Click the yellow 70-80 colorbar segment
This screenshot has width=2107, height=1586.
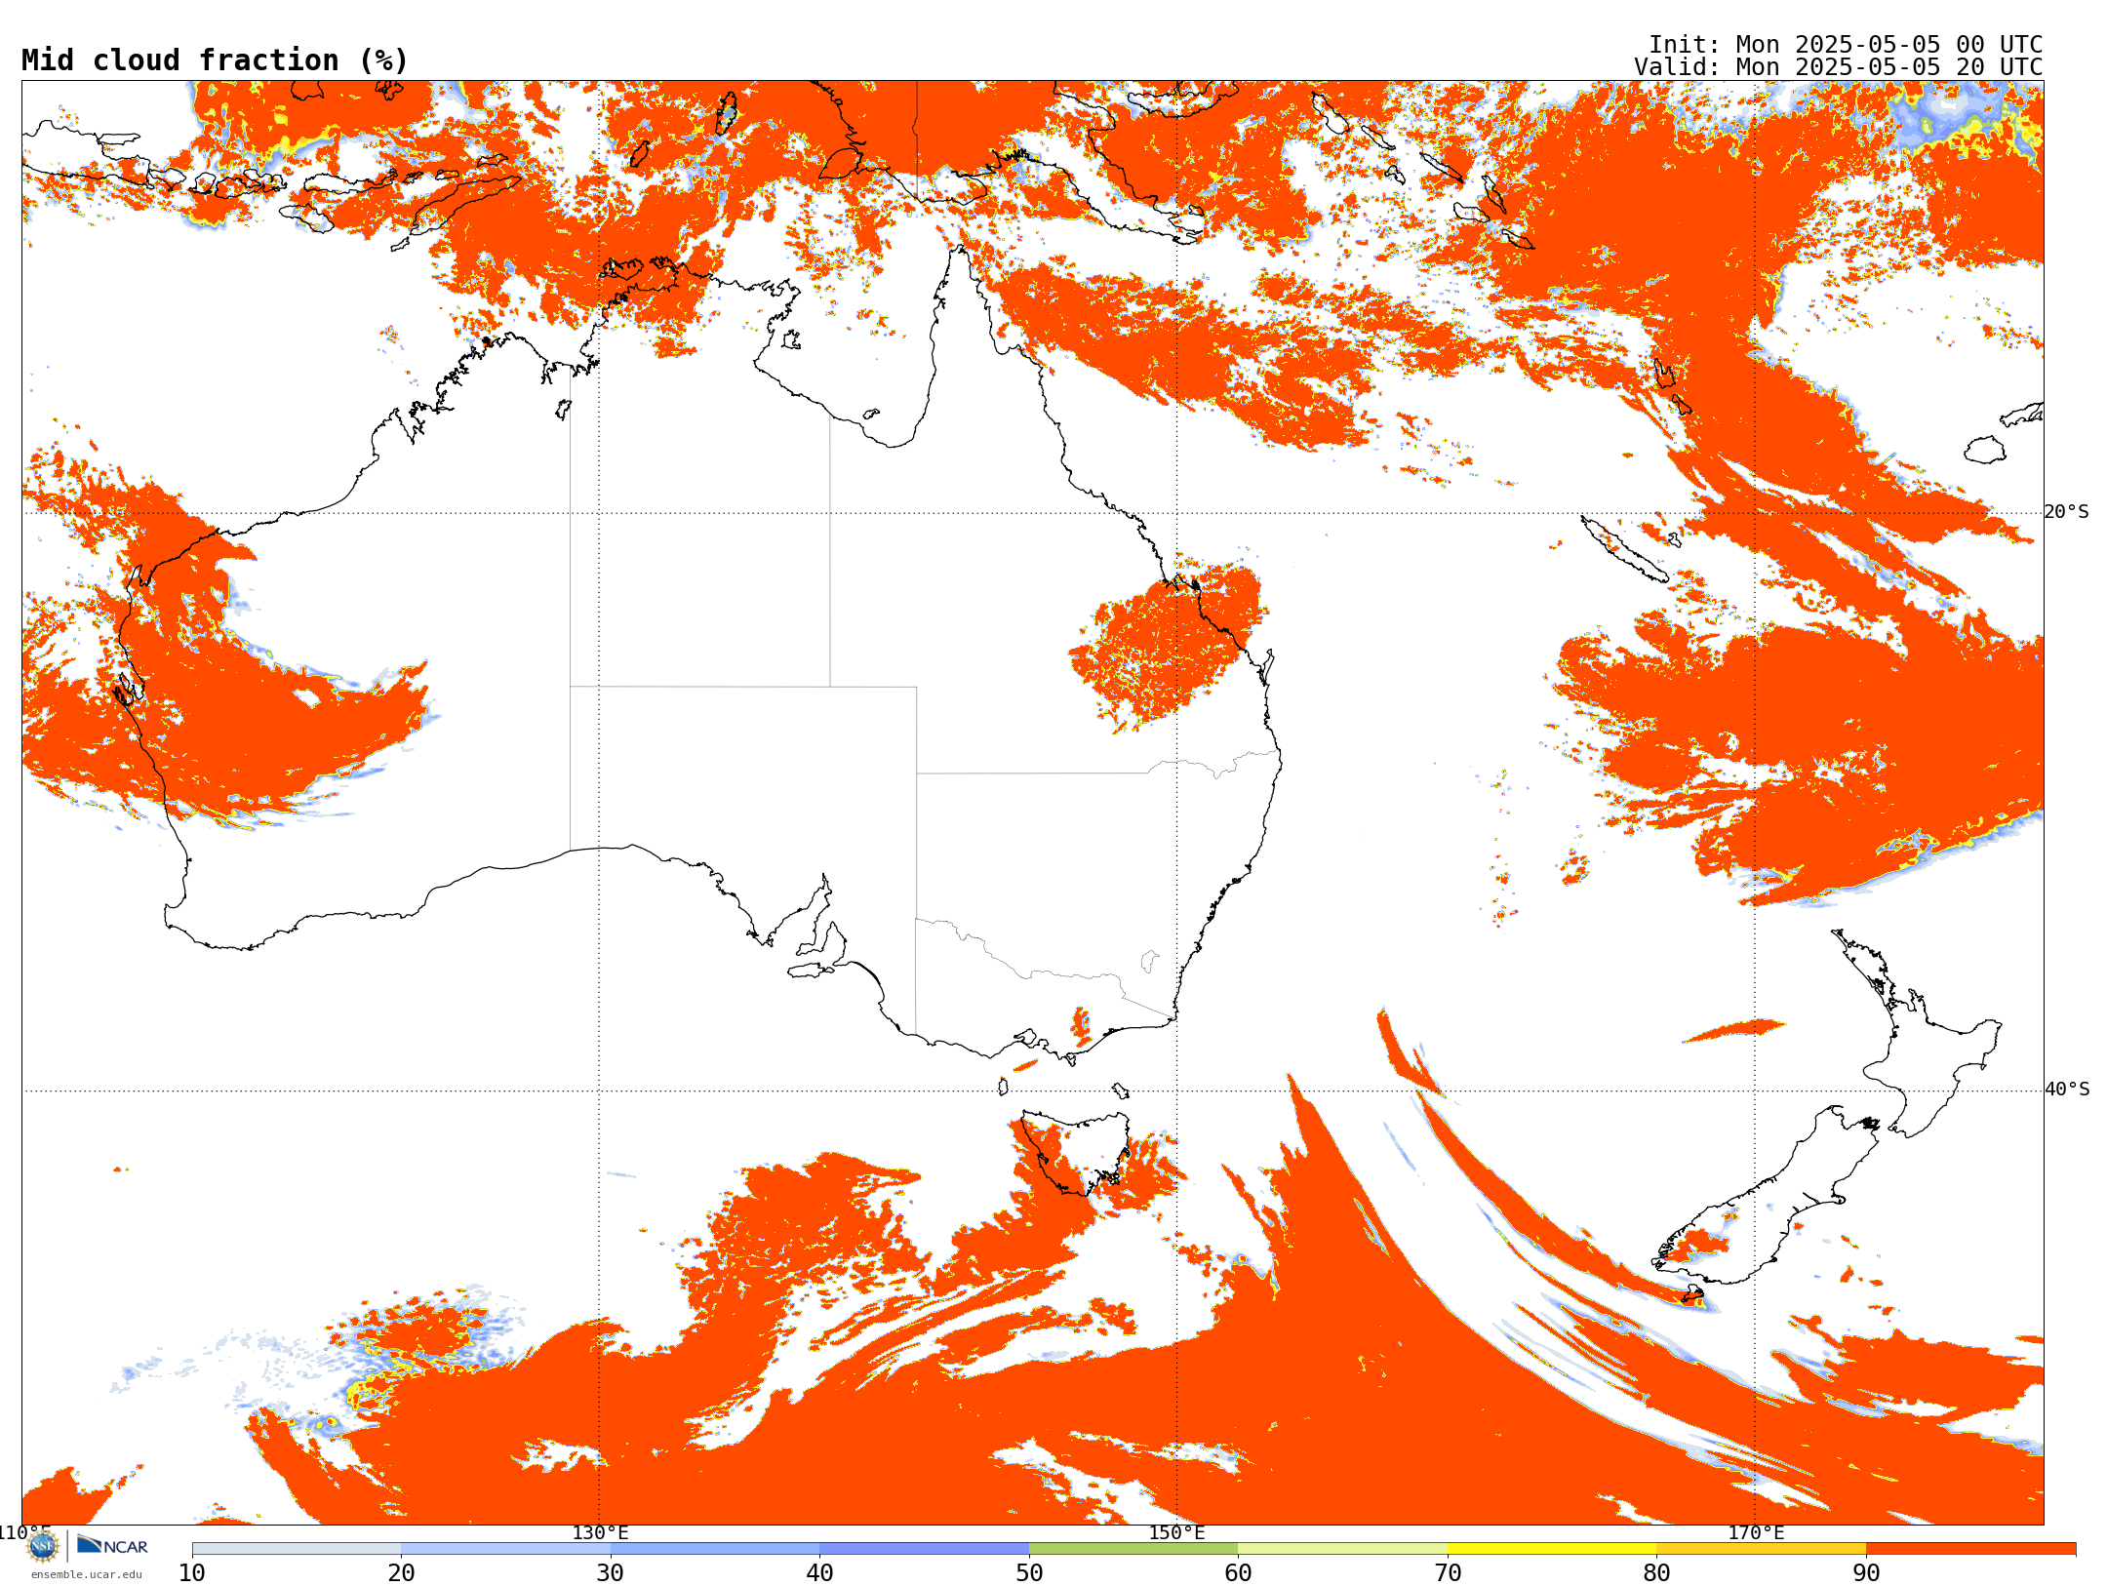tap(1552, 1549)
